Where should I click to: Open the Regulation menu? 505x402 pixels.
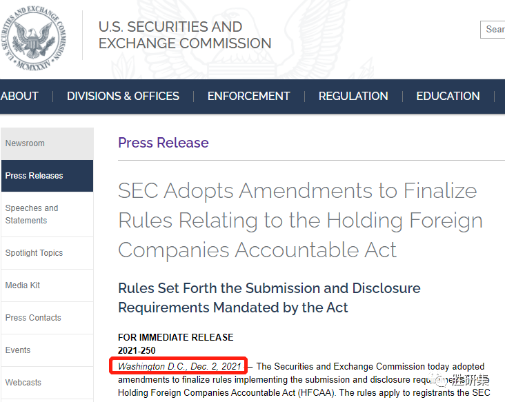point(353,97)
